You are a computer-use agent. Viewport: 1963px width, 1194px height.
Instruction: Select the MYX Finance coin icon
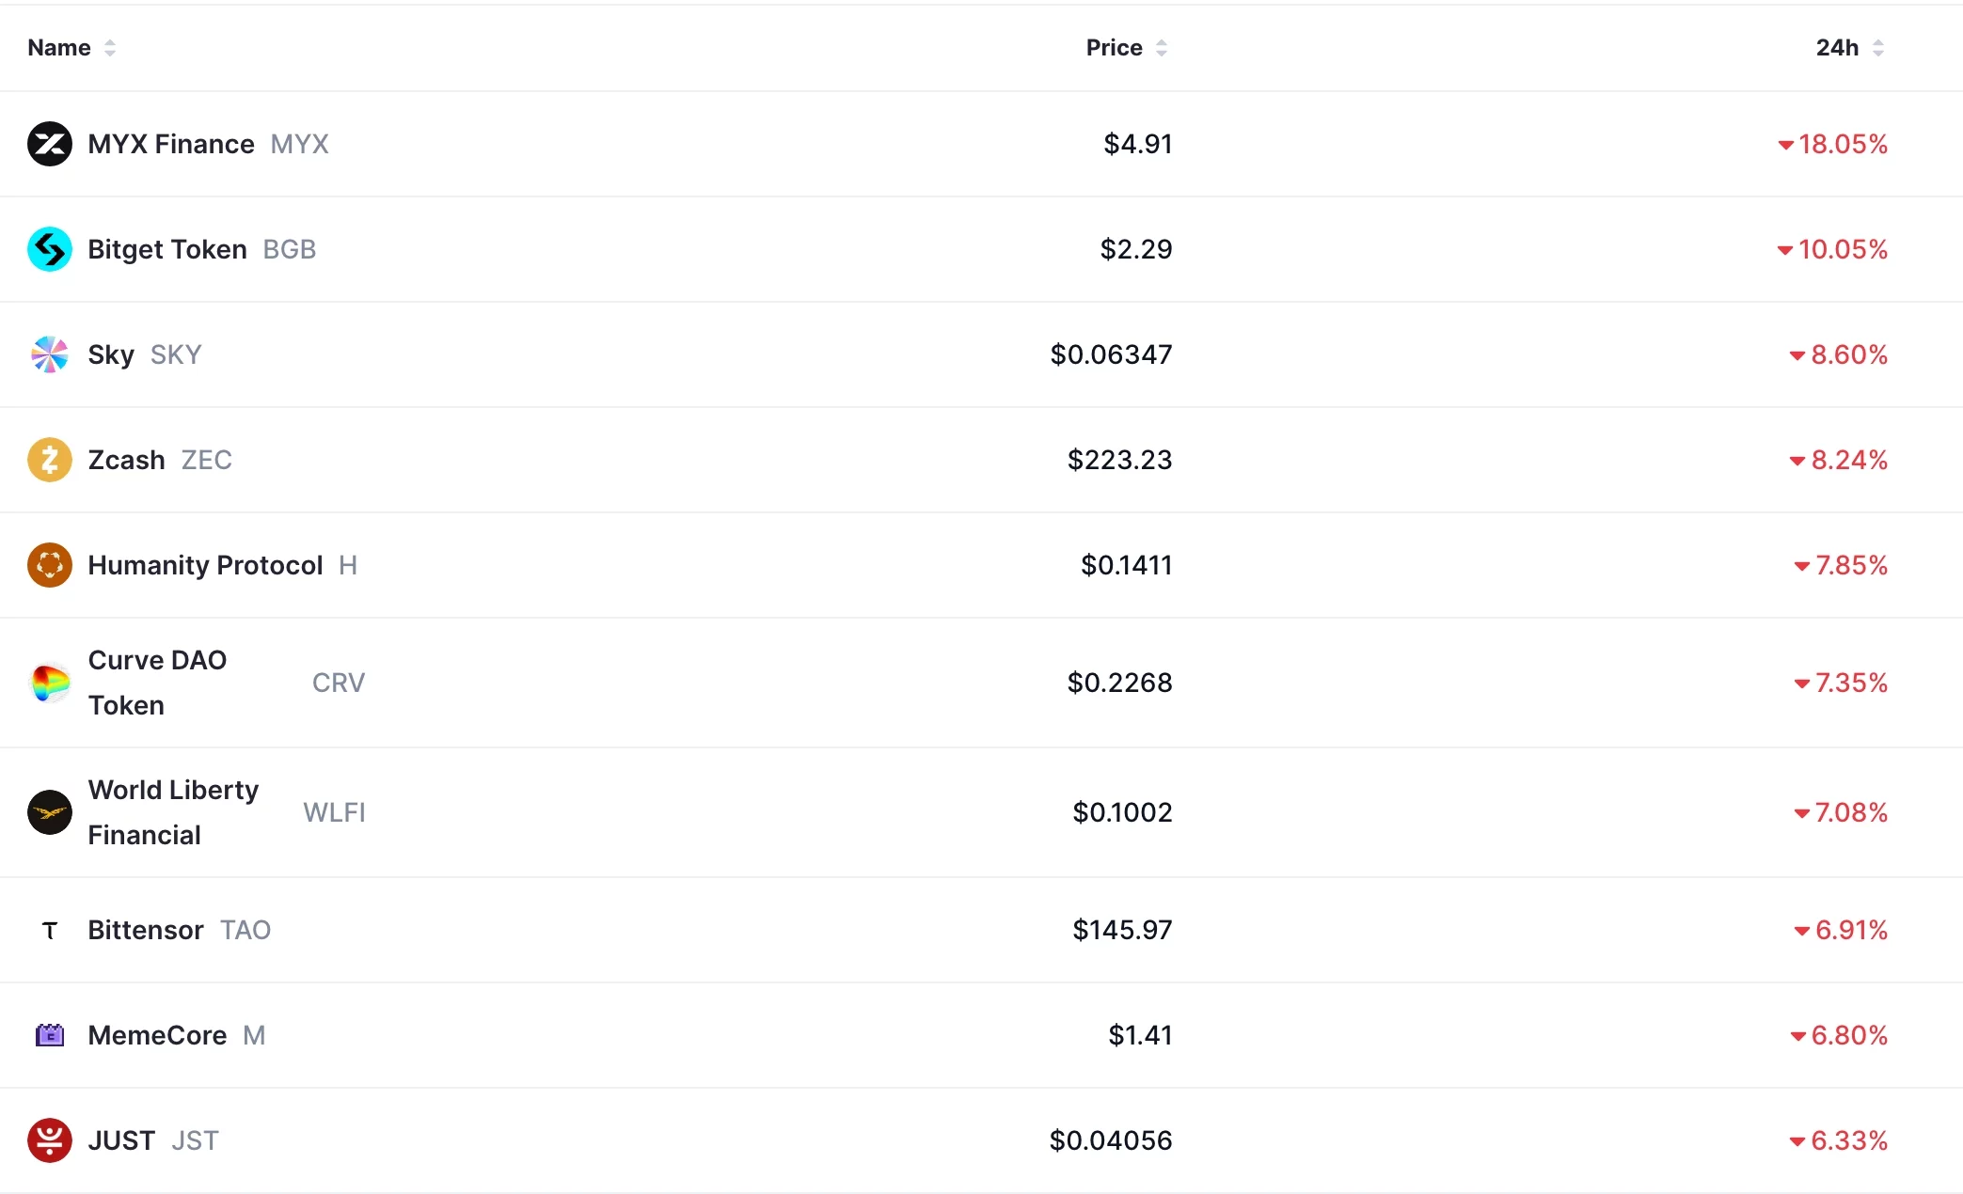point(50,144)
